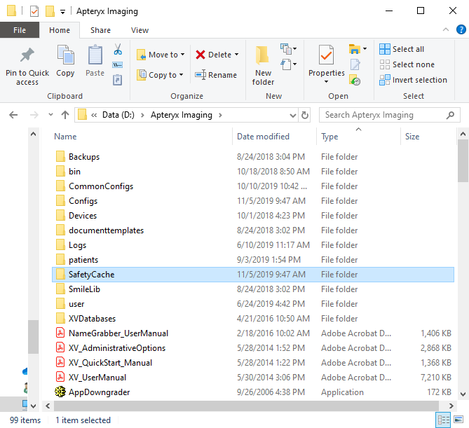Click the Paste clipboard icon
This screenshot has width=469, height=428.
95,55
